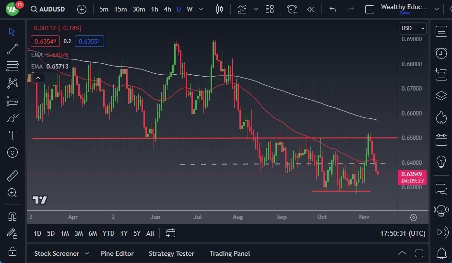Open the Fibonacci retracement tools
Viewport: 452px width, 263px height.
coord(12,66)
